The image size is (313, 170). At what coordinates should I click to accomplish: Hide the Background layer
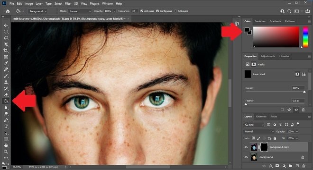[x=246, y=157]
